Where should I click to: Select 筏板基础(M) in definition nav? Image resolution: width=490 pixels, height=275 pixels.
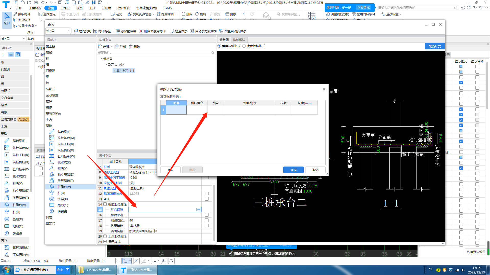click(x=66, y=138)
